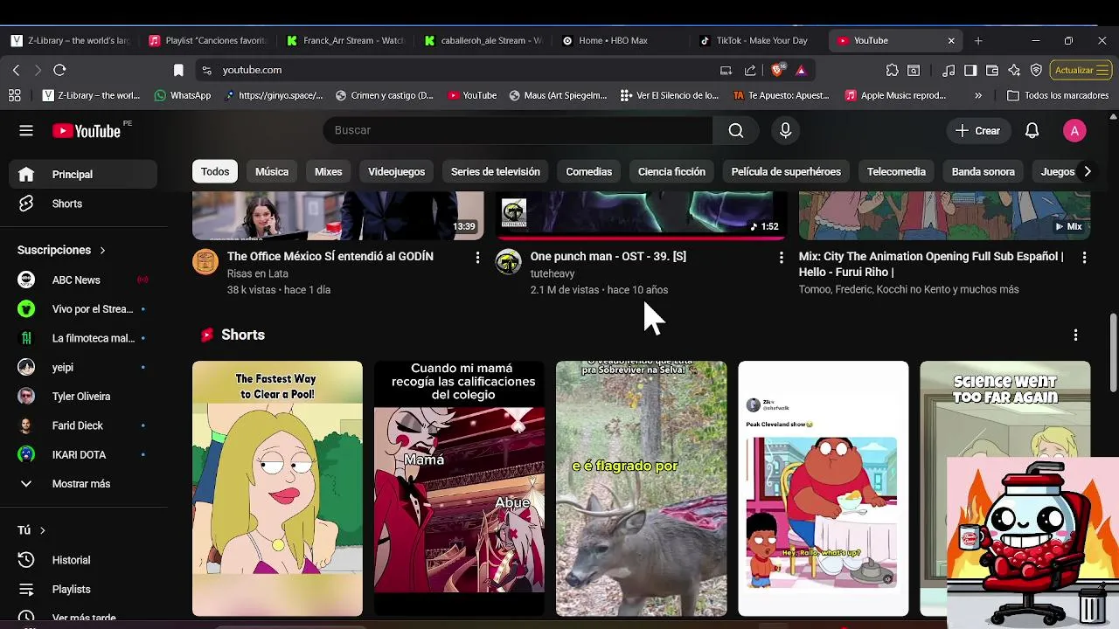
Task: Select the Banda sonora filter chip
Action: pyautogui.click(x=983, y=171)
